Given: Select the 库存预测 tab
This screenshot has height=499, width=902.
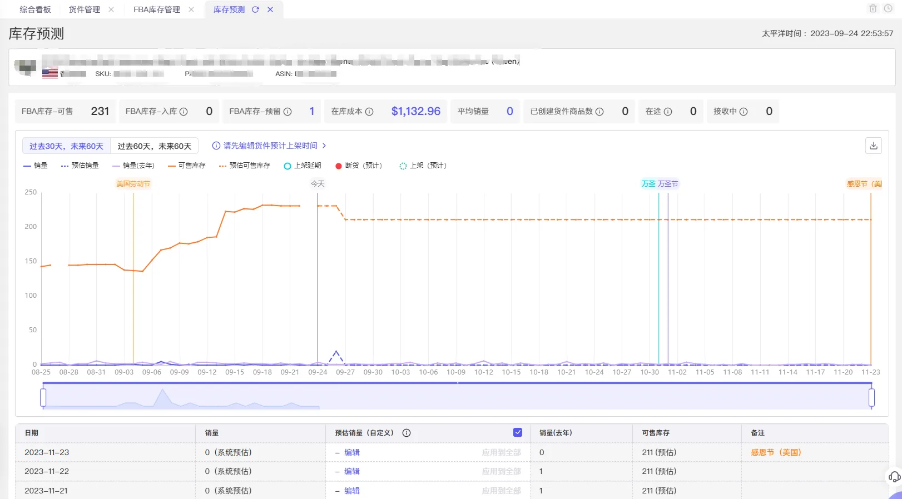Looking at the screenshot, I should (x=229, y=9).
